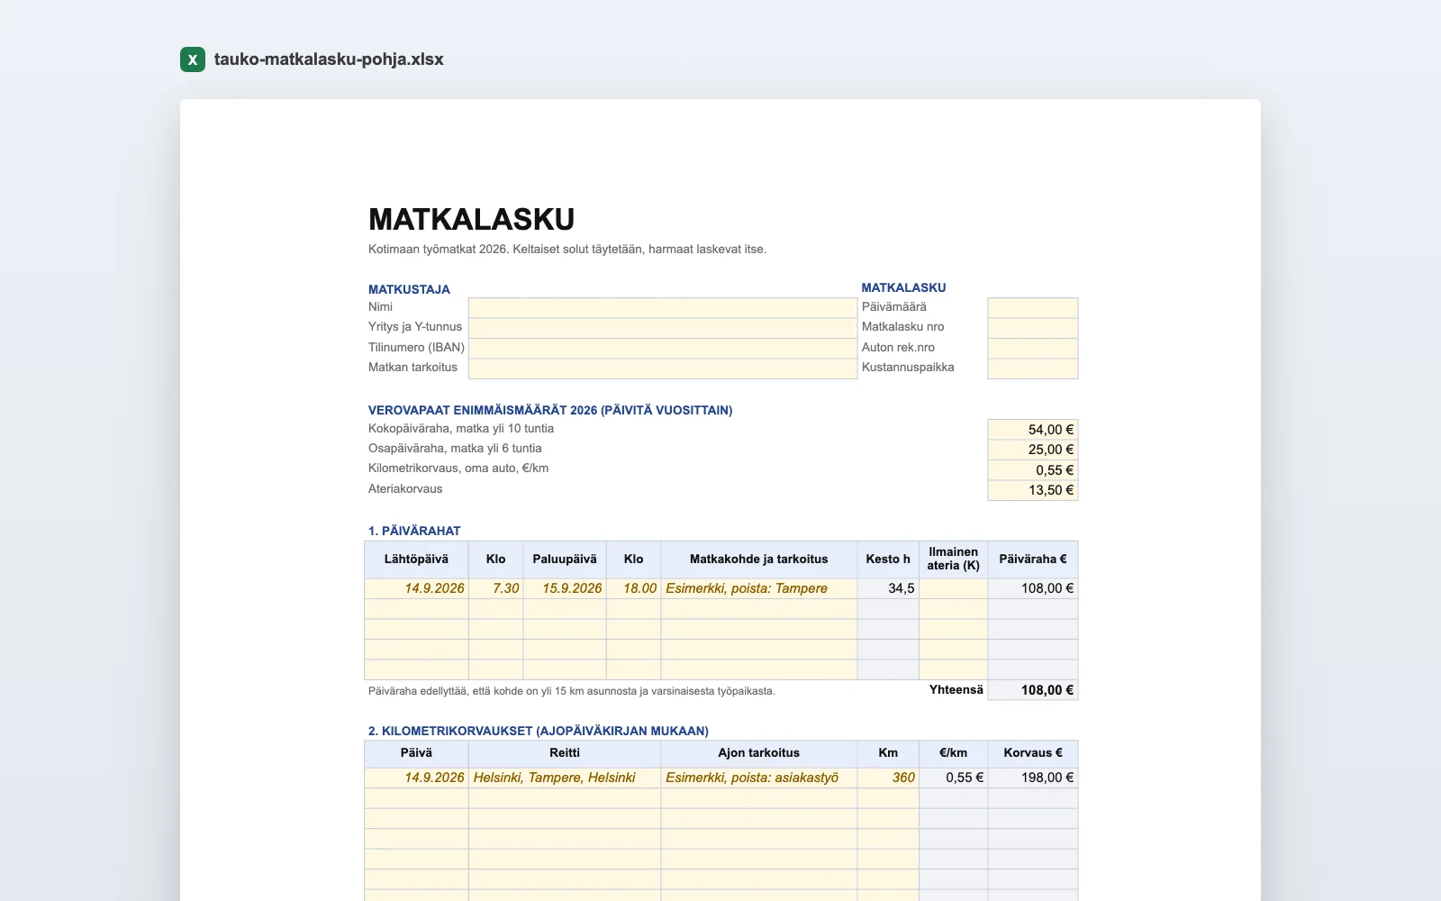Click the Ilmainen ateria cell of example row

tap(953, 588)
